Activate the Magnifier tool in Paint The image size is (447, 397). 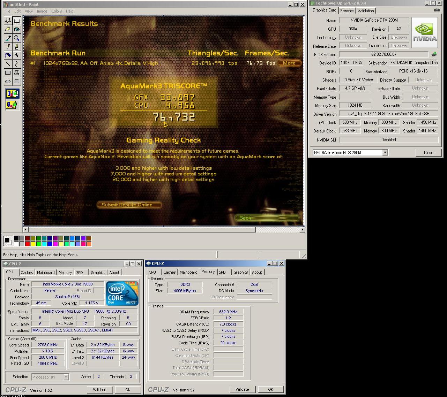[x=16, y=38]
